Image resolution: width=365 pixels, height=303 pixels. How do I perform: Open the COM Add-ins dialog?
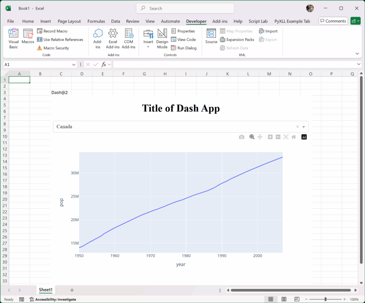tap(129, 39)
